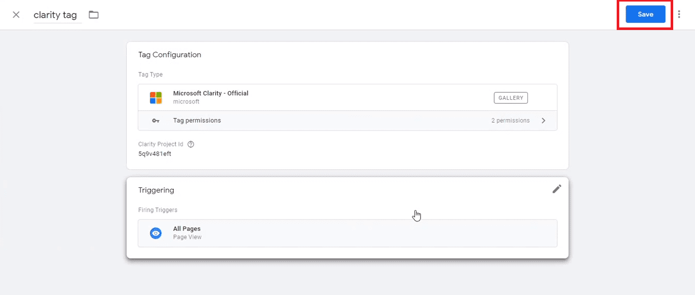This screenshot has width=695, height=295.
Task: Open the folder icon next to tag name
Action: tap(93, 14)
